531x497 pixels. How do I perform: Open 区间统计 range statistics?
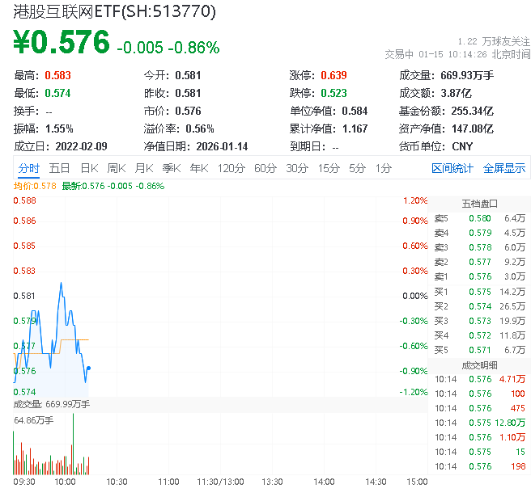click(452, 168)
